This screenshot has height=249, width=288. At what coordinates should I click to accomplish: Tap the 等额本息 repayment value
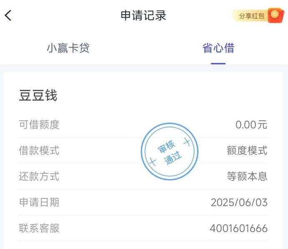(247, 176)
